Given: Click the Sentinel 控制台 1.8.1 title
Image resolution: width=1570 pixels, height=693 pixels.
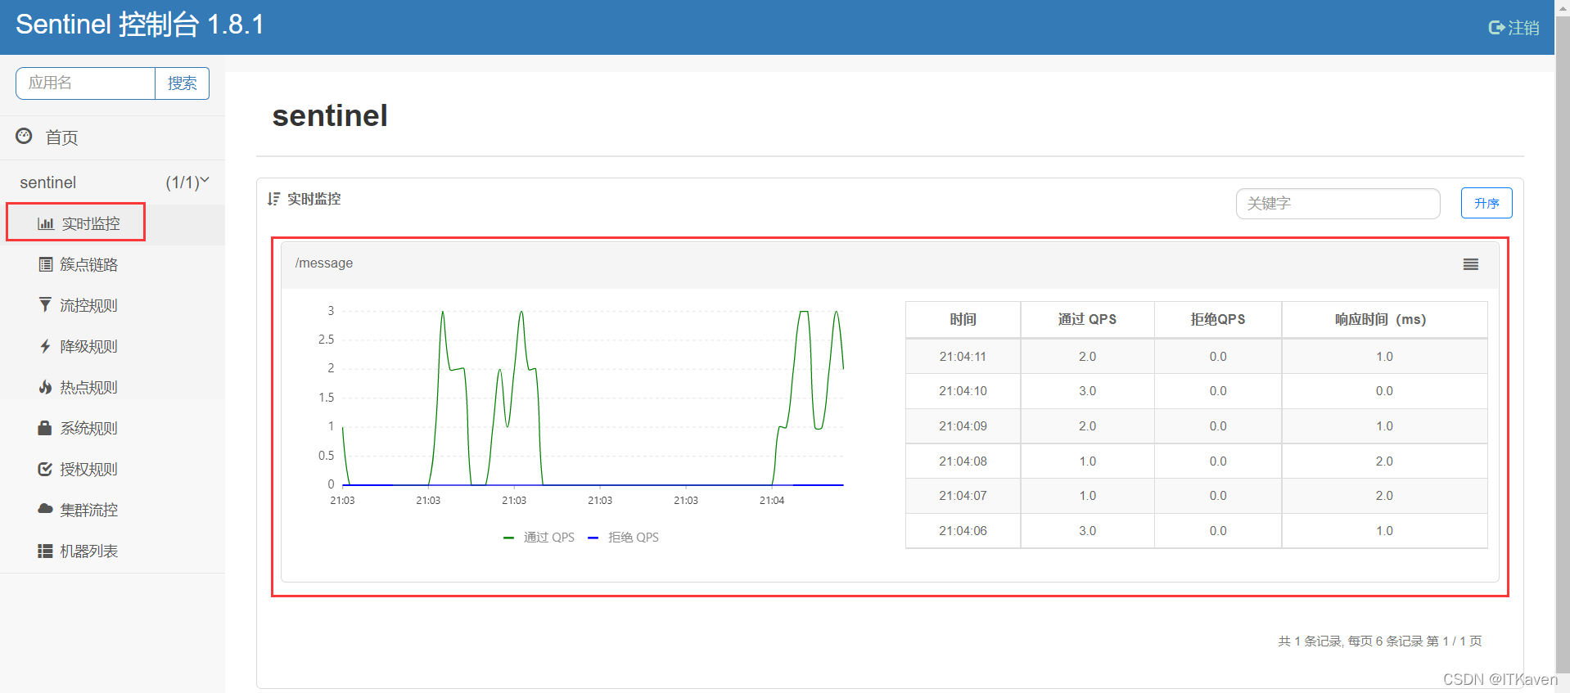Looking at the screenshot, I should coord(140,25).
